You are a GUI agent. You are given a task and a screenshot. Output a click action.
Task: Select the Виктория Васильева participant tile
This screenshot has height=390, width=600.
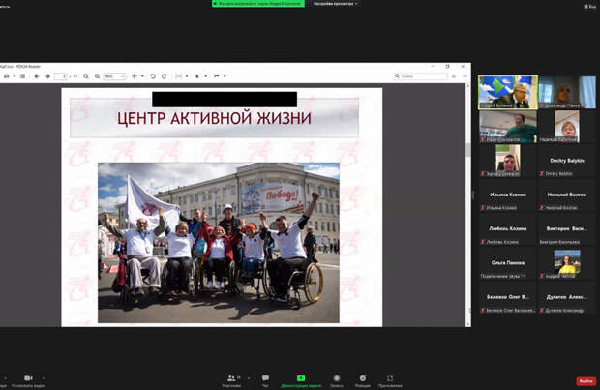coord(567,229)
